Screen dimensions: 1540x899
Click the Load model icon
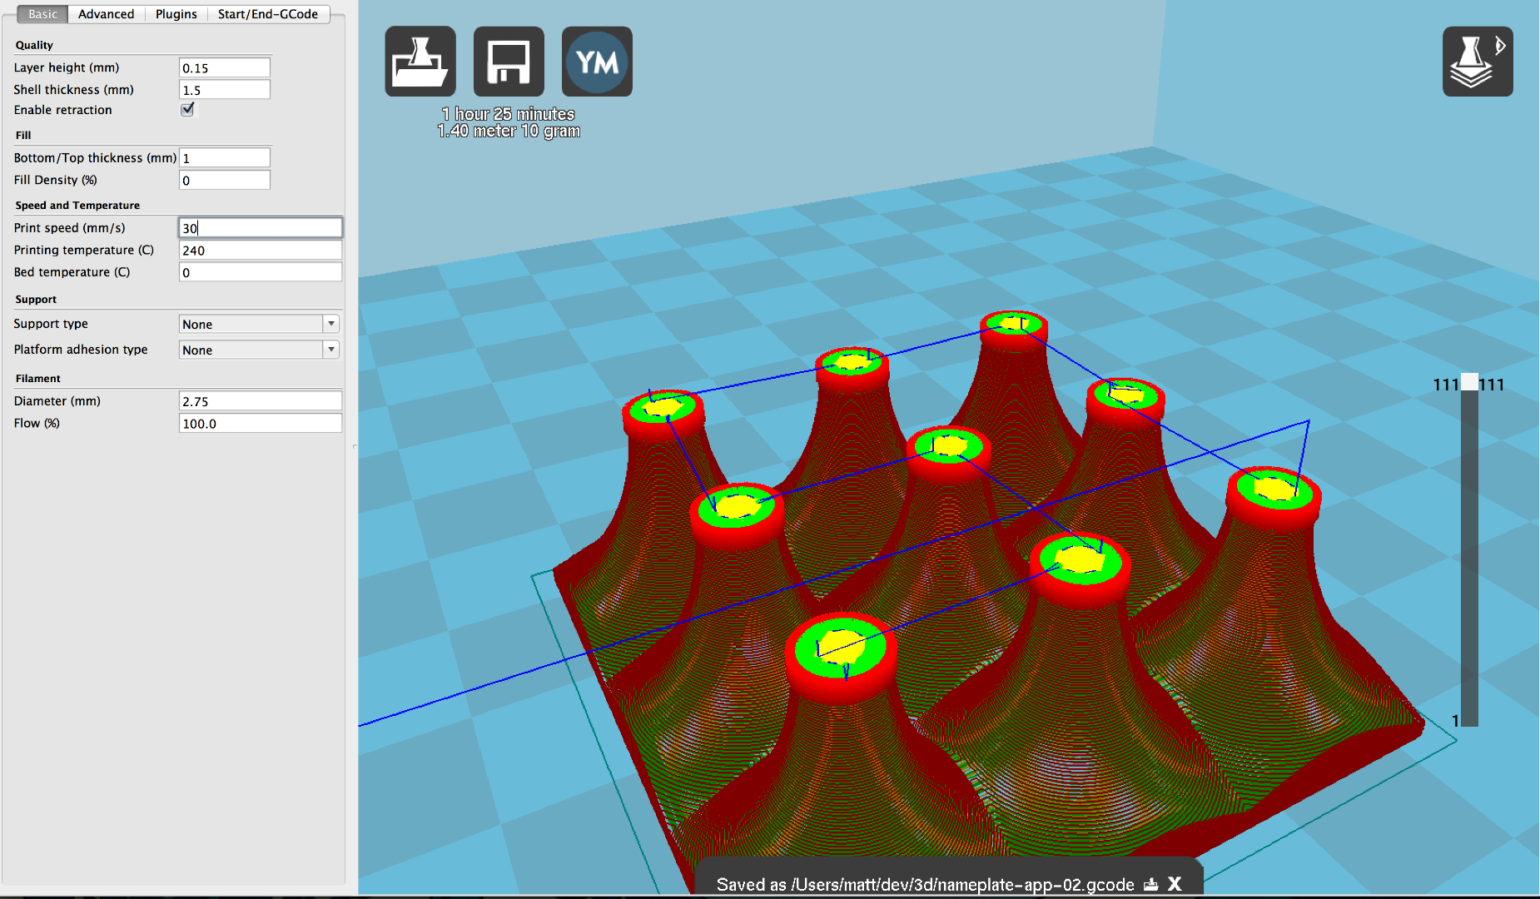coord(420,62)
